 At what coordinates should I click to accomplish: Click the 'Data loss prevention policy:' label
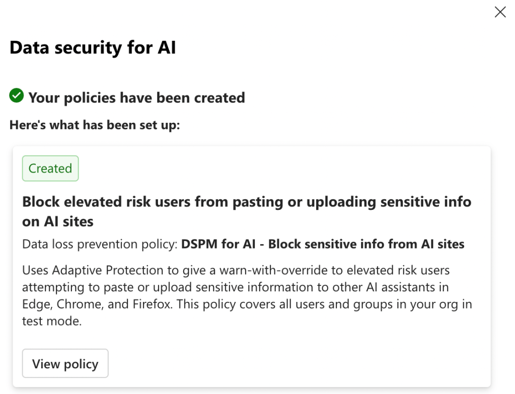point(100,245)
